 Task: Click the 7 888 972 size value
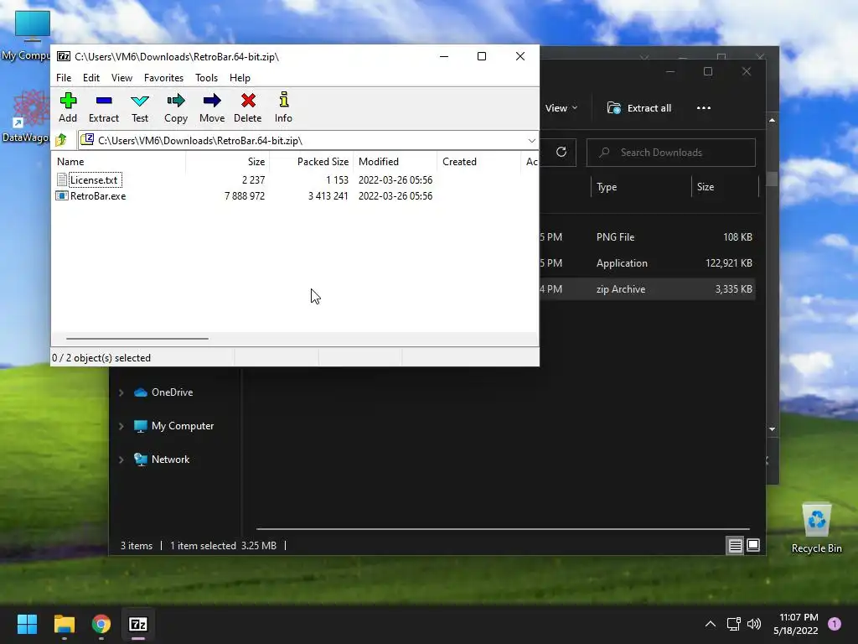pos(245,196)
